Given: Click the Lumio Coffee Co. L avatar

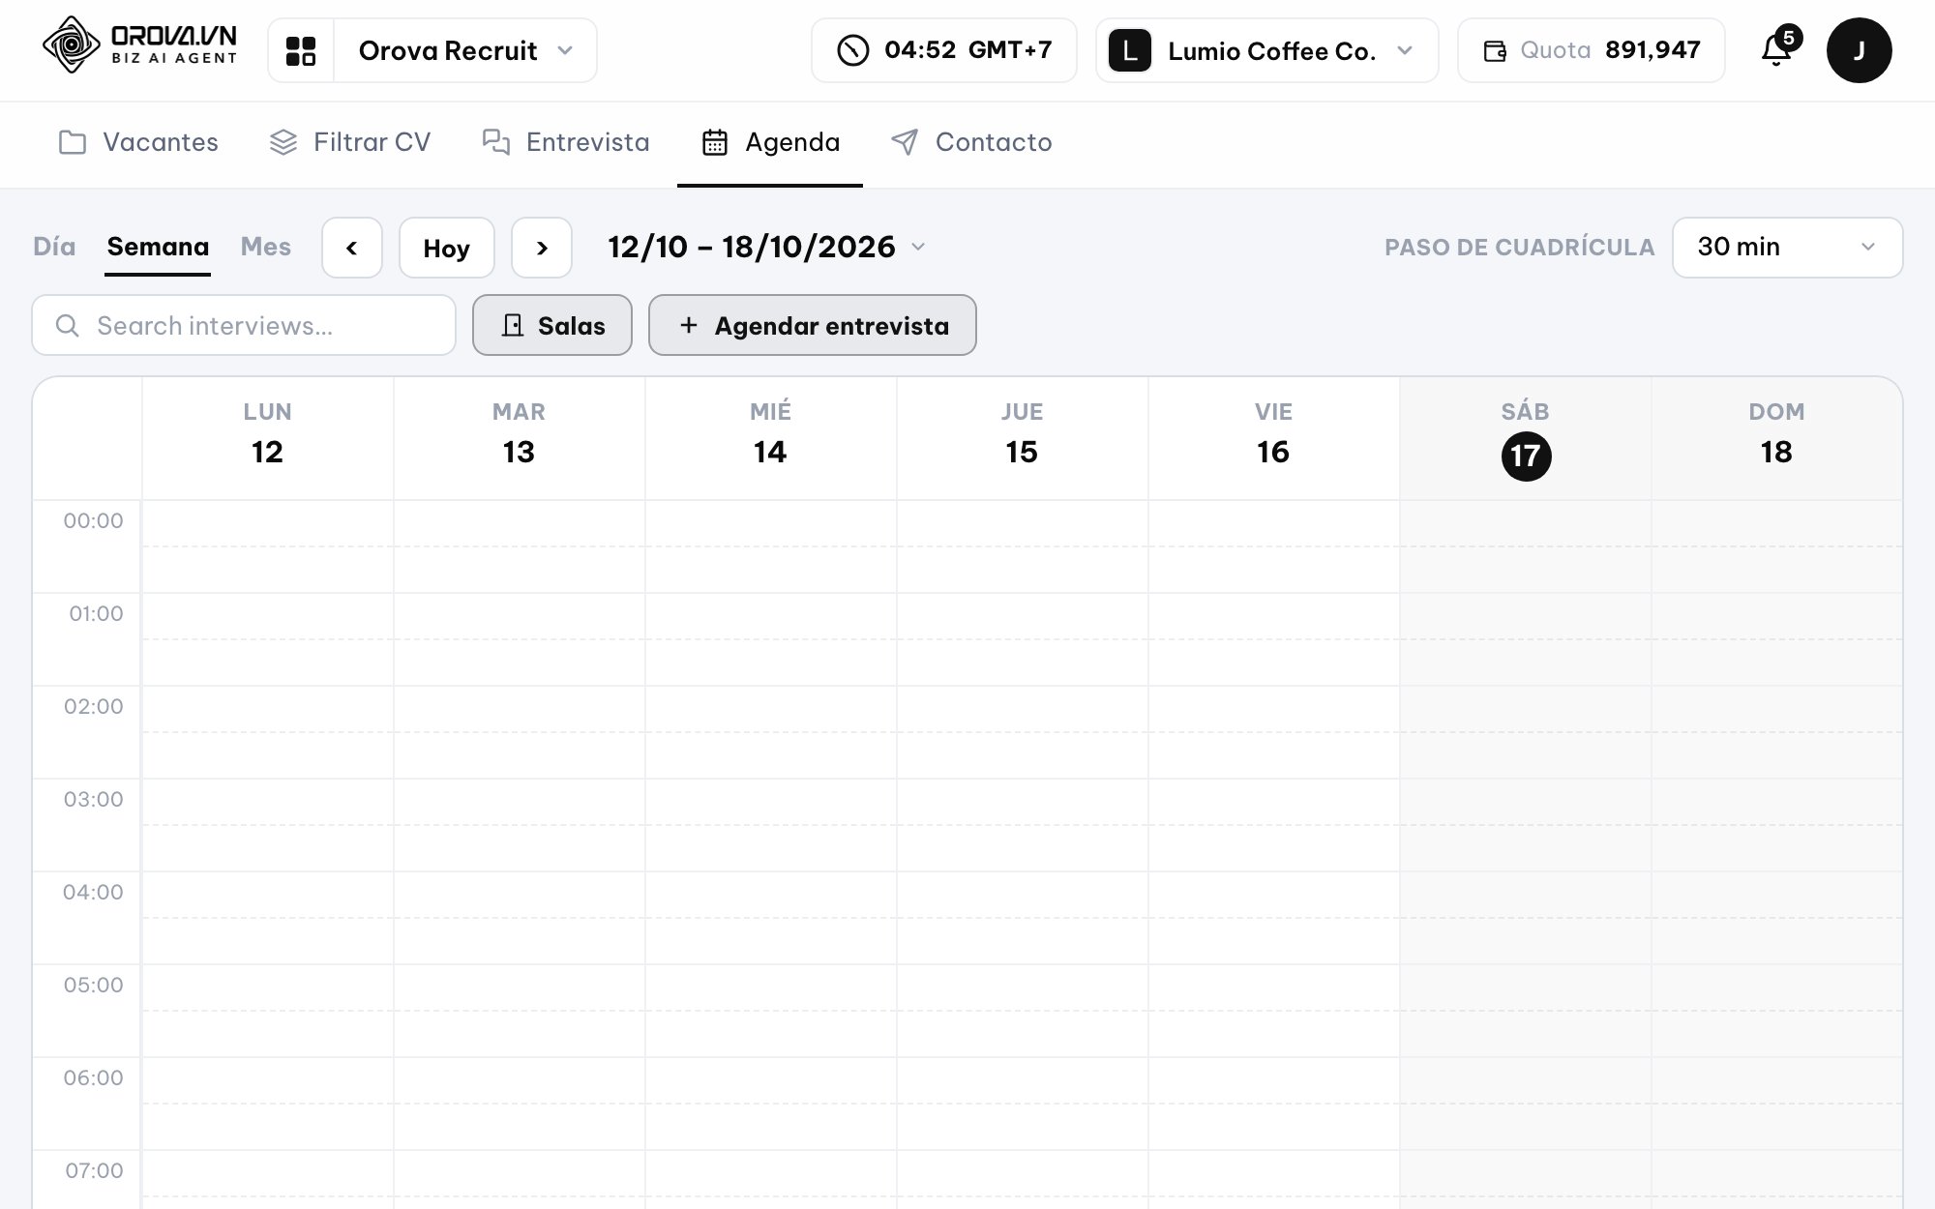Looking at the screenshot, I should pos(1129,50).
